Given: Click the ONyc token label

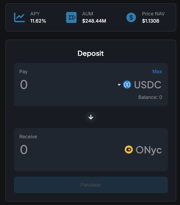Looking at the screenshot, I should 149,150.
